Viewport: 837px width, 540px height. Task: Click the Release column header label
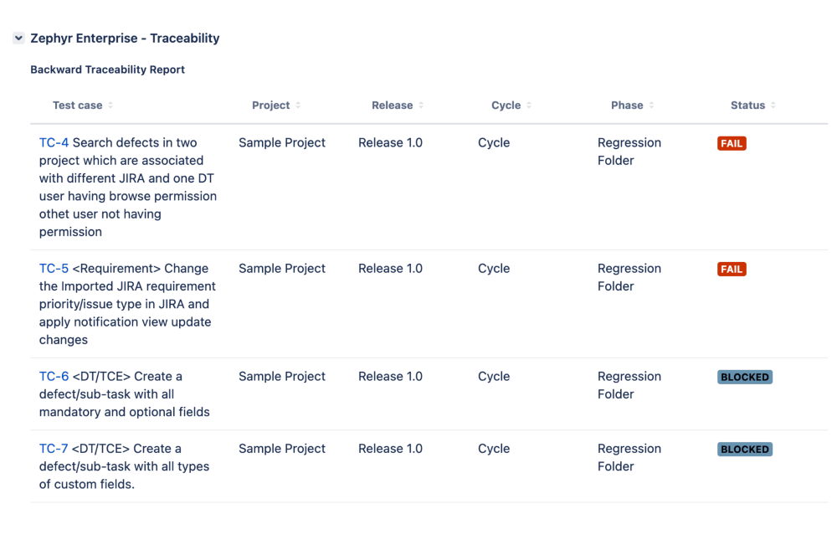click(392, 105)
